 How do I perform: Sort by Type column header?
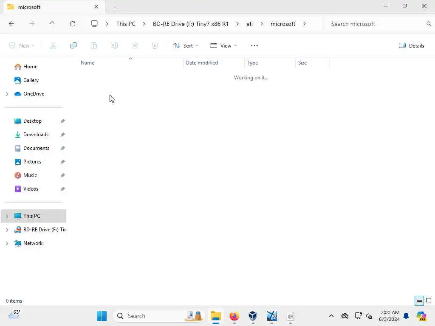[x=252, y=63]
